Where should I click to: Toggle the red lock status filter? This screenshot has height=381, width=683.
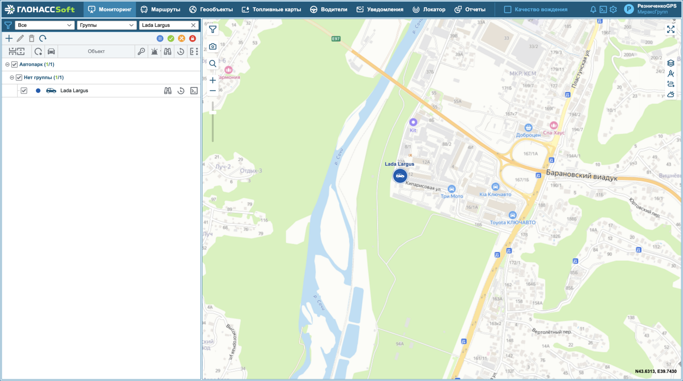(193, 39)
